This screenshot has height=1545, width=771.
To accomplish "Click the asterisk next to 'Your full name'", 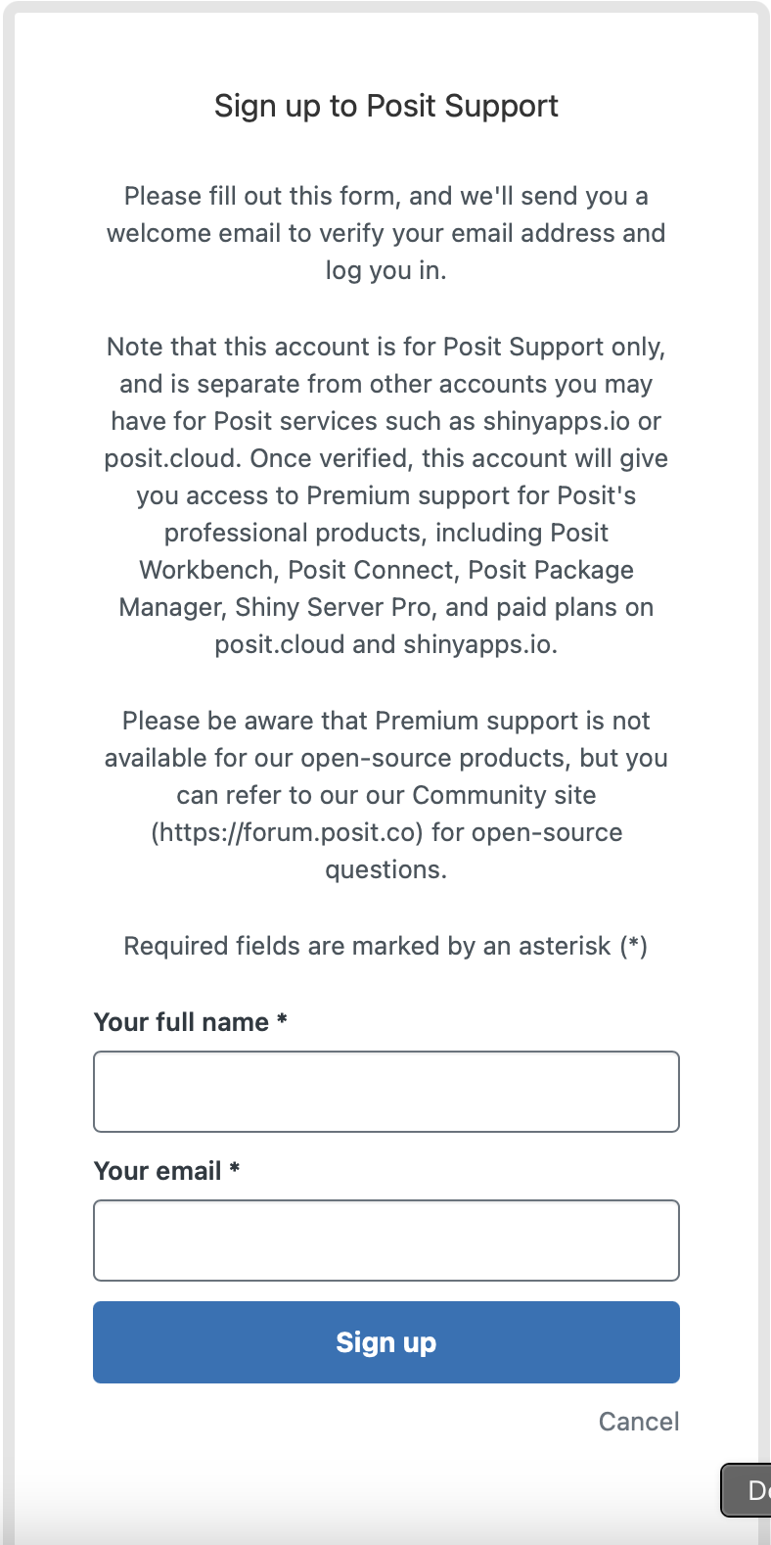I will click(282, 1021).
